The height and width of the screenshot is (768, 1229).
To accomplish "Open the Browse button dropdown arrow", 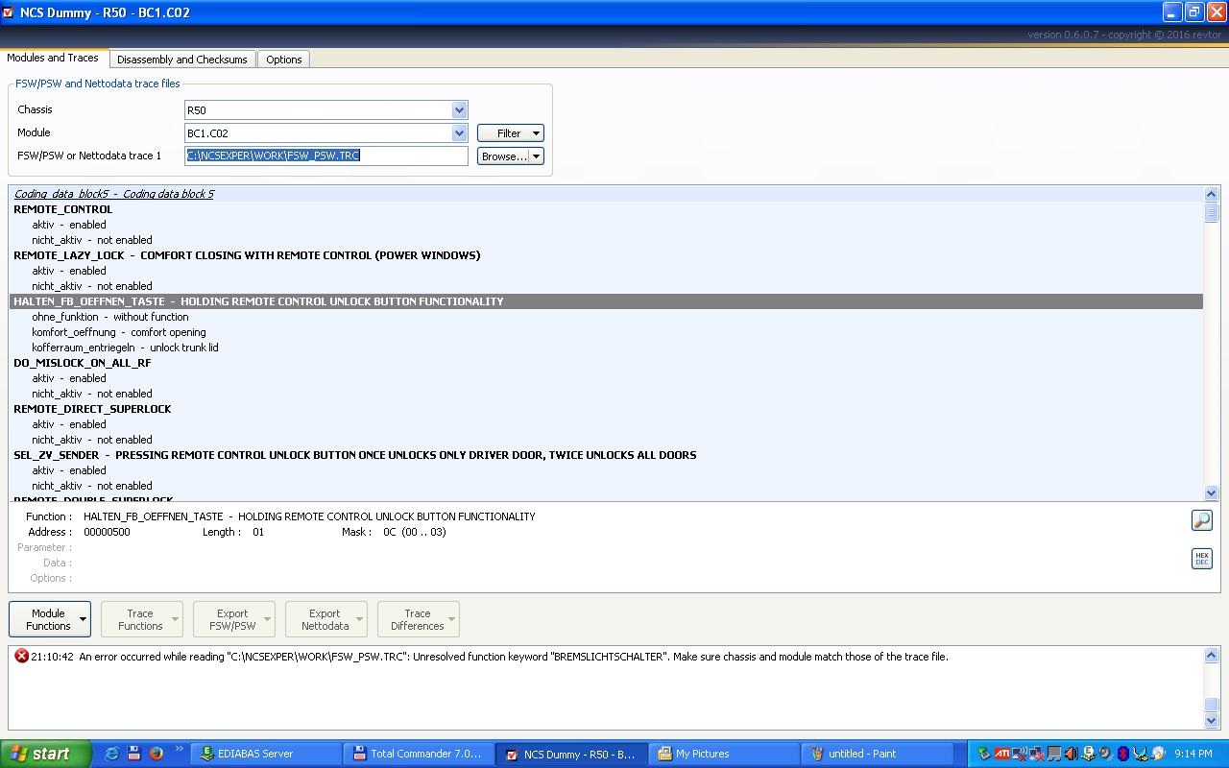I will pos(536,156).
